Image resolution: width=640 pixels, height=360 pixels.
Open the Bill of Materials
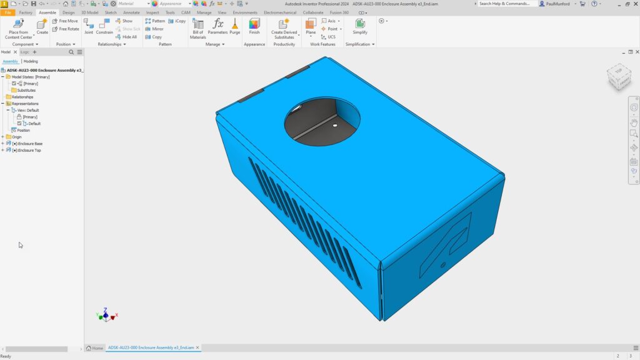[x=197, y=26]
